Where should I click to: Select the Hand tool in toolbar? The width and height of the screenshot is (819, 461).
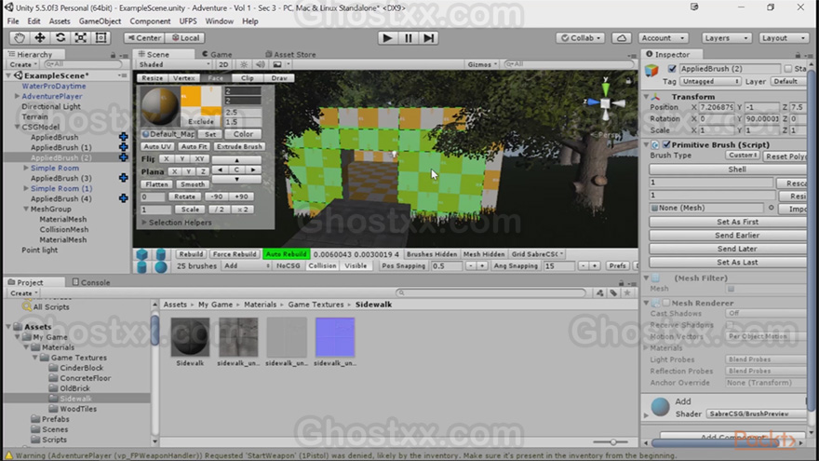(20, 37)
